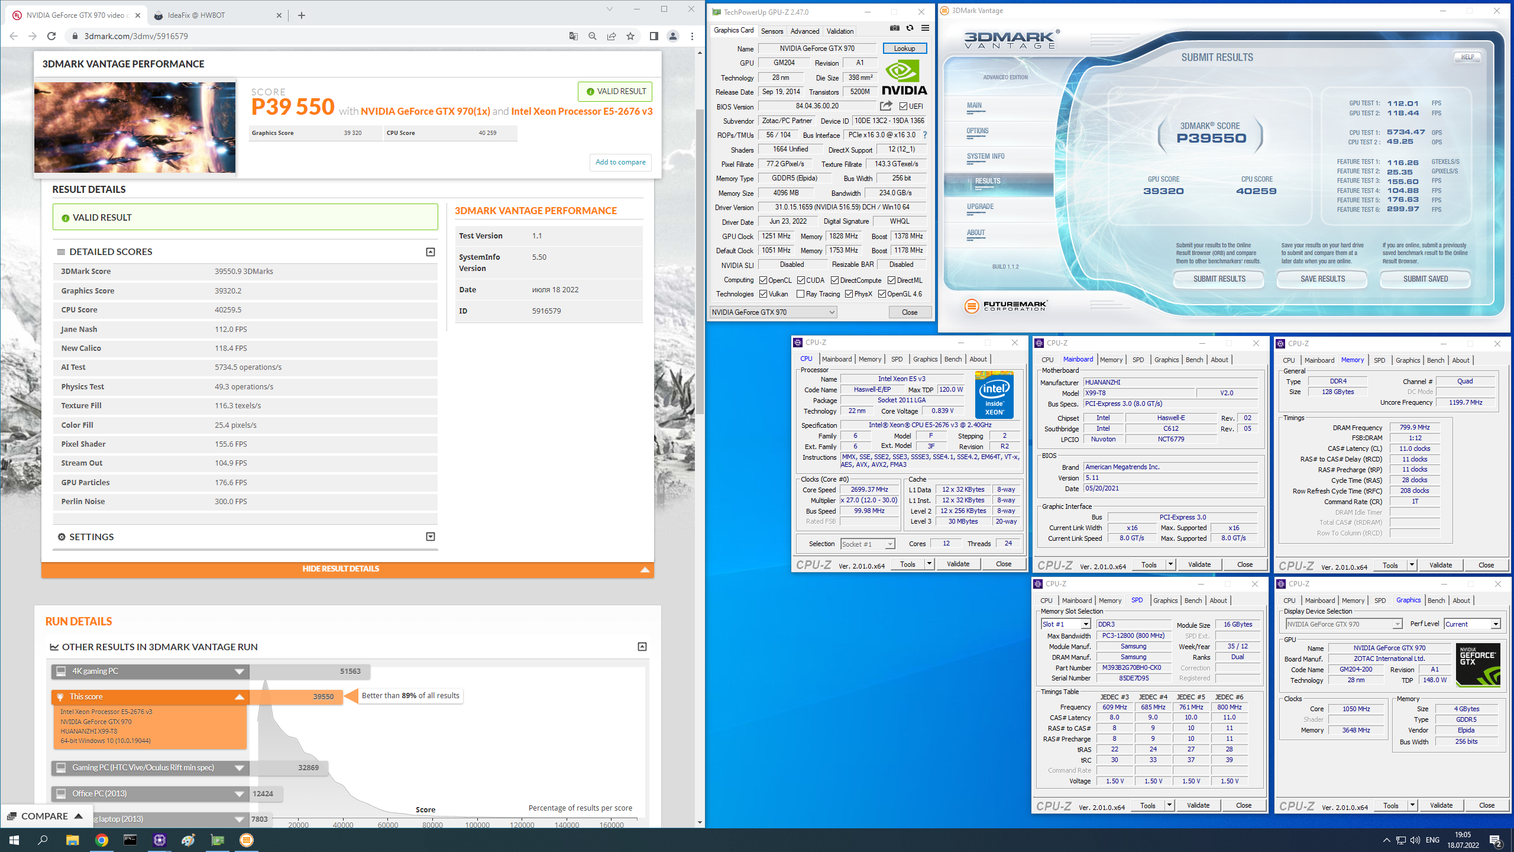Click Add to compare button
This screenshot has height=852, width=1514.
tap(620, 162)
